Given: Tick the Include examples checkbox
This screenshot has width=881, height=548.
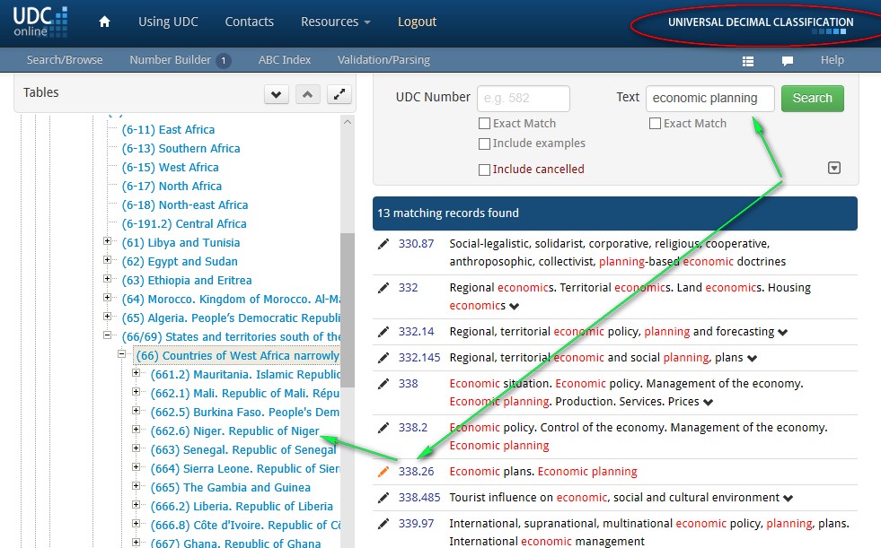Looking at the screenshot, I should click(485, 144).
